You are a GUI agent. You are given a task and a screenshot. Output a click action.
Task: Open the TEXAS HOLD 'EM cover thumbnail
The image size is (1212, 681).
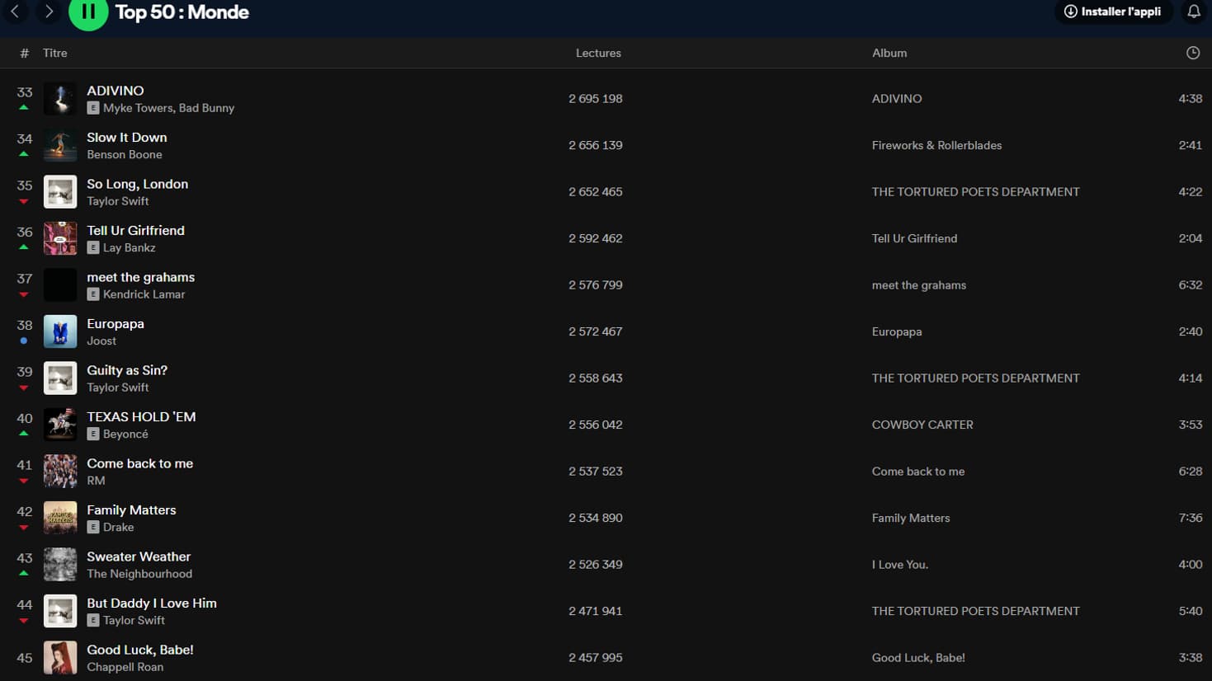tap(60, 425)
